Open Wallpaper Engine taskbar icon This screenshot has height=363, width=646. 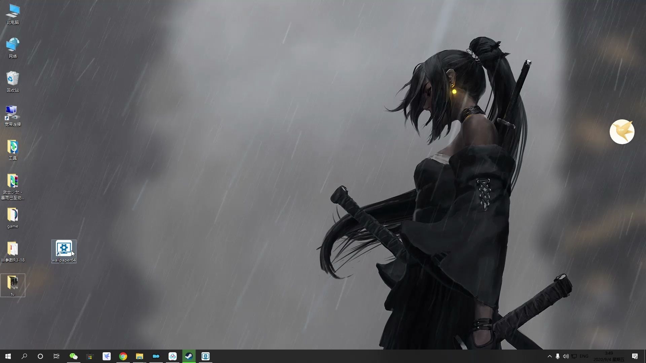206,356
